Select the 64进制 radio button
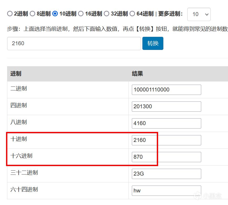 (132, 14)
